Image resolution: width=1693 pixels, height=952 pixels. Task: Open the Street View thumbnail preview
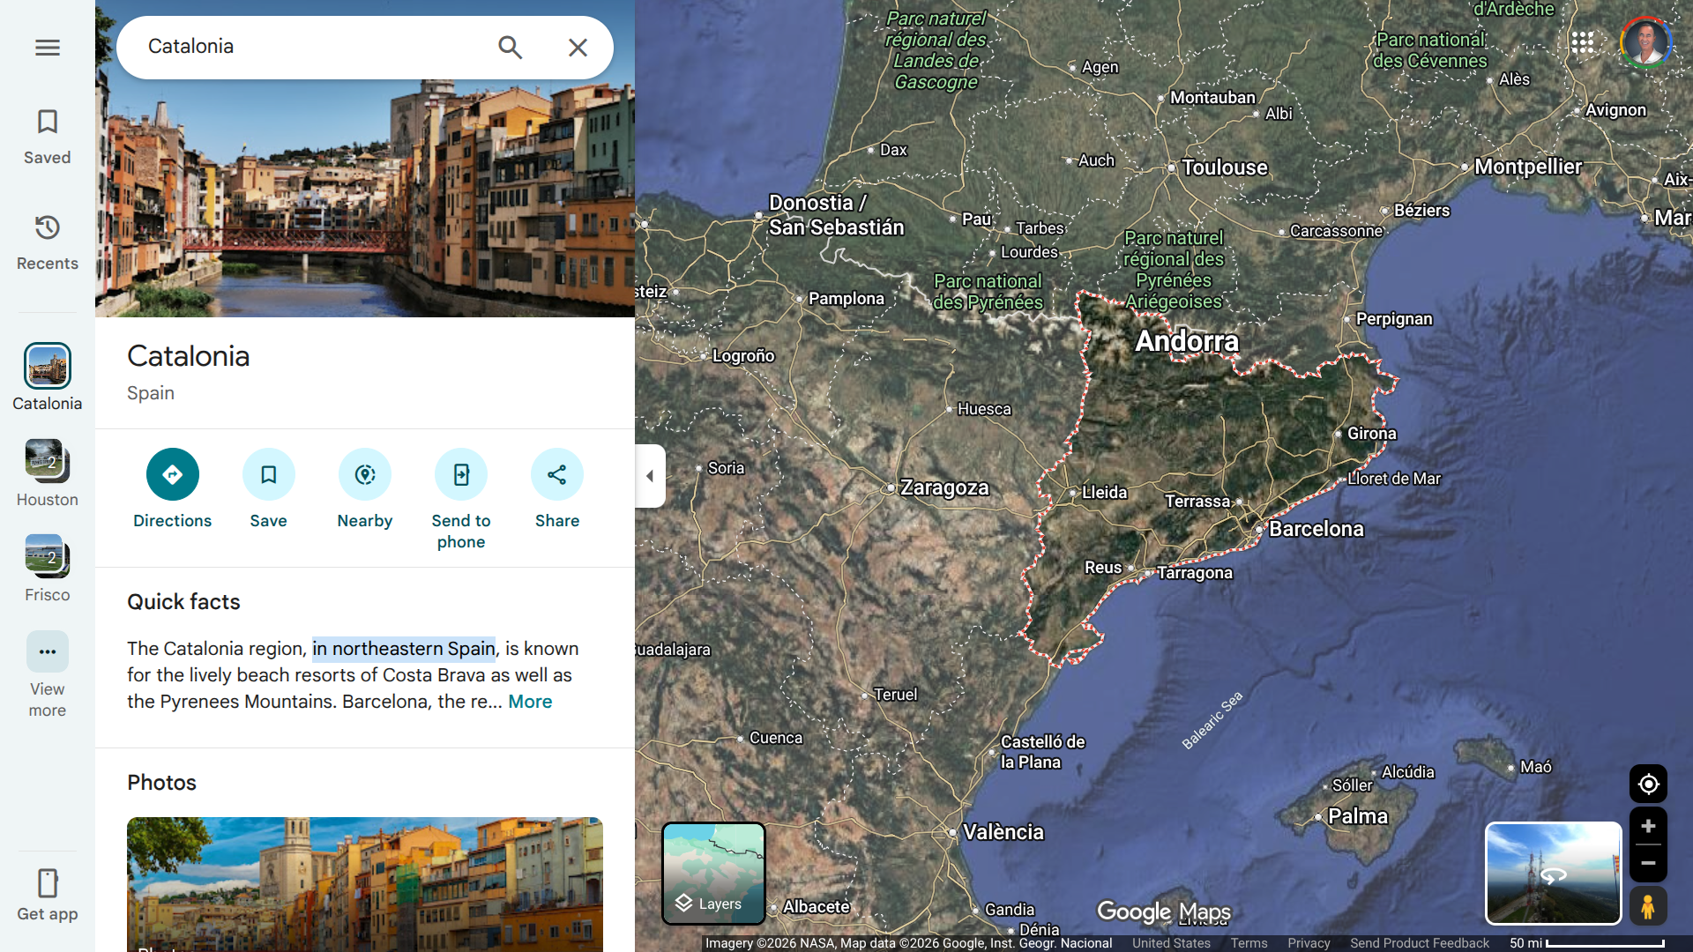[1553, 874]
